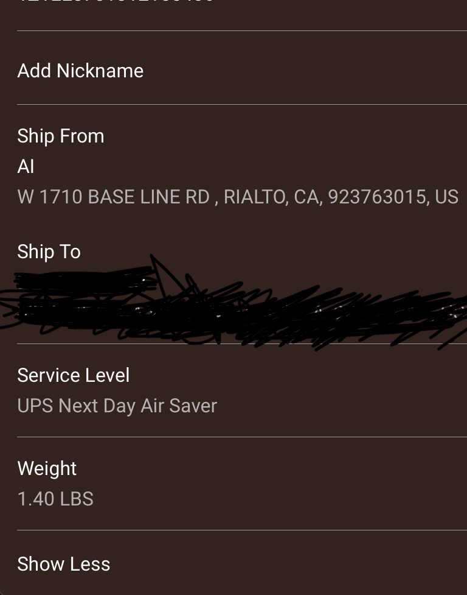The height and width of the screenshot is (595, 467).
Task: Click the Rialto CA origin address
Action: click(x=237, y=197)
